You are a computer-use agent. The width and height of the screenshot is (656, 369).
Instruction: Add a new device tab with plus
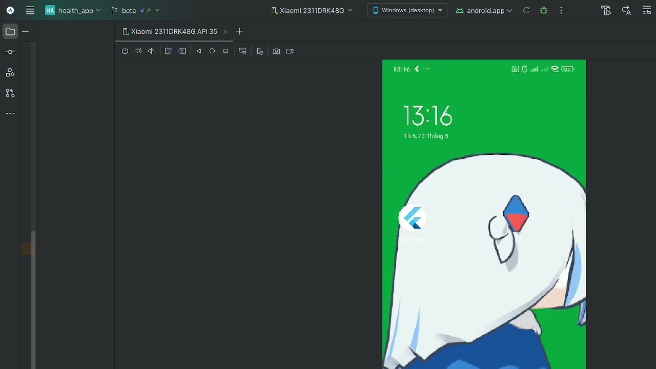click(x=239, y=31)
